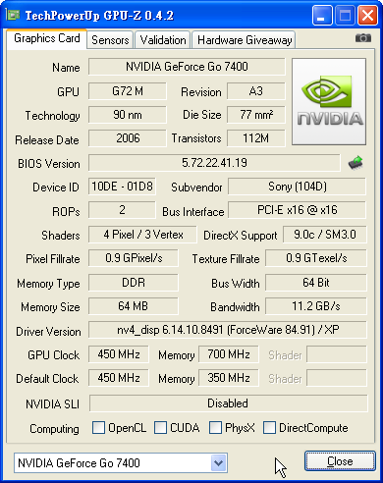Click the Revision field A3

pyautogui.click(x=256, y=91)
